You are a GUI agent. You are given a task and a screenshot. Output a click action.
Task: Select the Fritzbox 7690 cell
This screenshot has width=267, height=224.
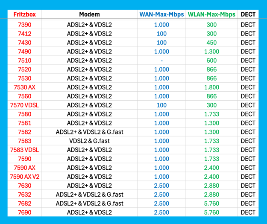point(24,212)
